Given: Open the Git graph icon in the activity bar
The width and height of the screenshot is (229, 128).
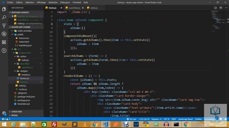Looking at the screenshot, I should (x=4, y=50).
